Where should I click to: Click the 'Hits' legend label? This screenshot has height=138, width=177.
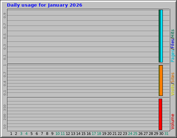coord(173,33)
